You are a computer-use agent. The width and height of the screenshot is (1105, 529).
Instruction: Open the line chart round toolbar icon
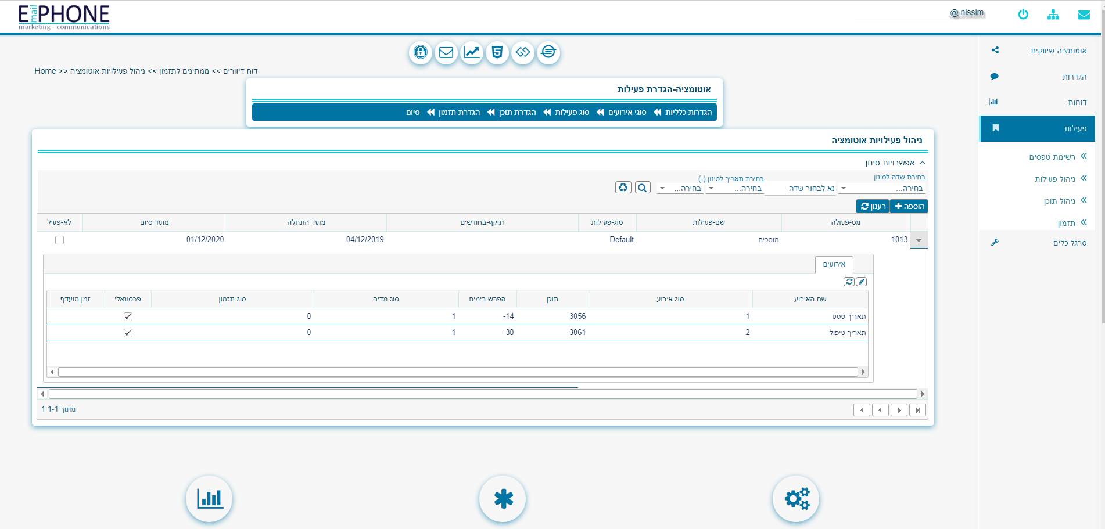click(x=472, y=52)
